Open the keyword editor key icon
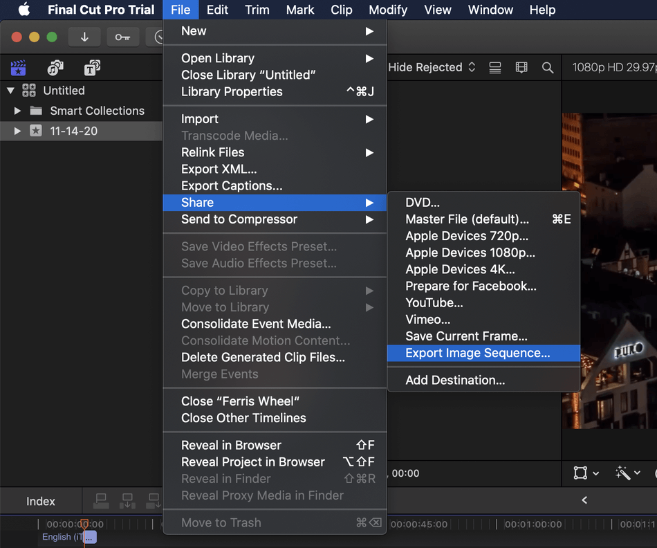This screenshot has width=657, height=548. (x=122, y=37)
